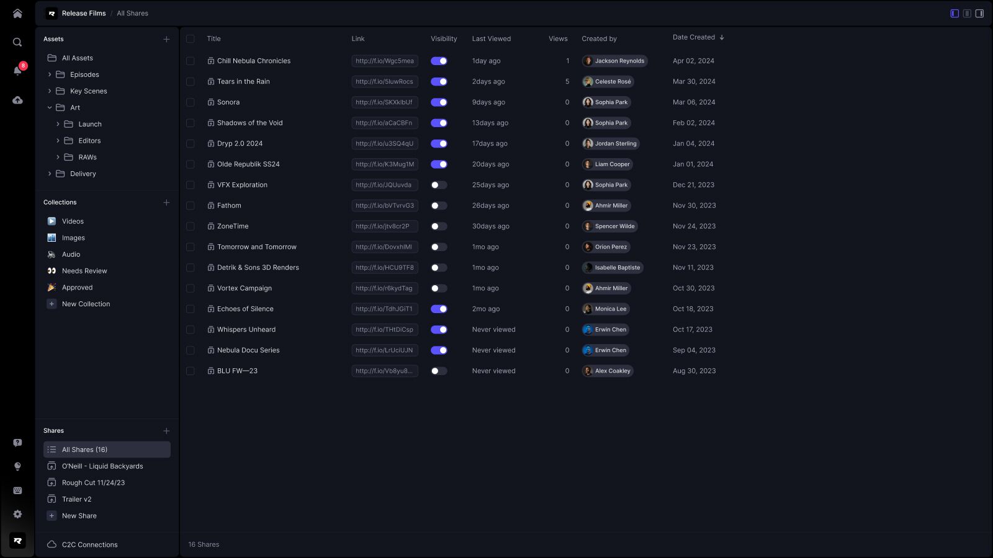Screen dimensions: 993x558
Task: Open the notifications bell with badge 8
Action: click(x=17, y=69)
